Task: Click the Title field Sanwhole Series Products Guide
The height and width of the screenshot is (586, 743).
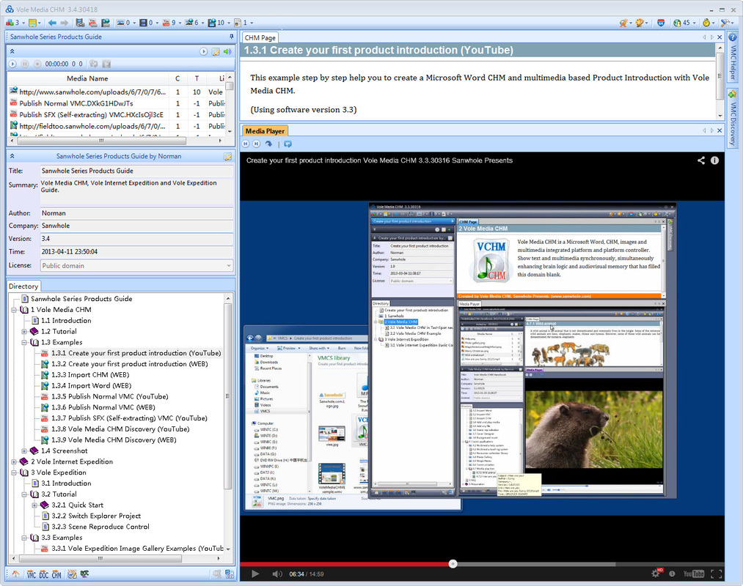Action: pyautogui.click(x=136, y=171)
